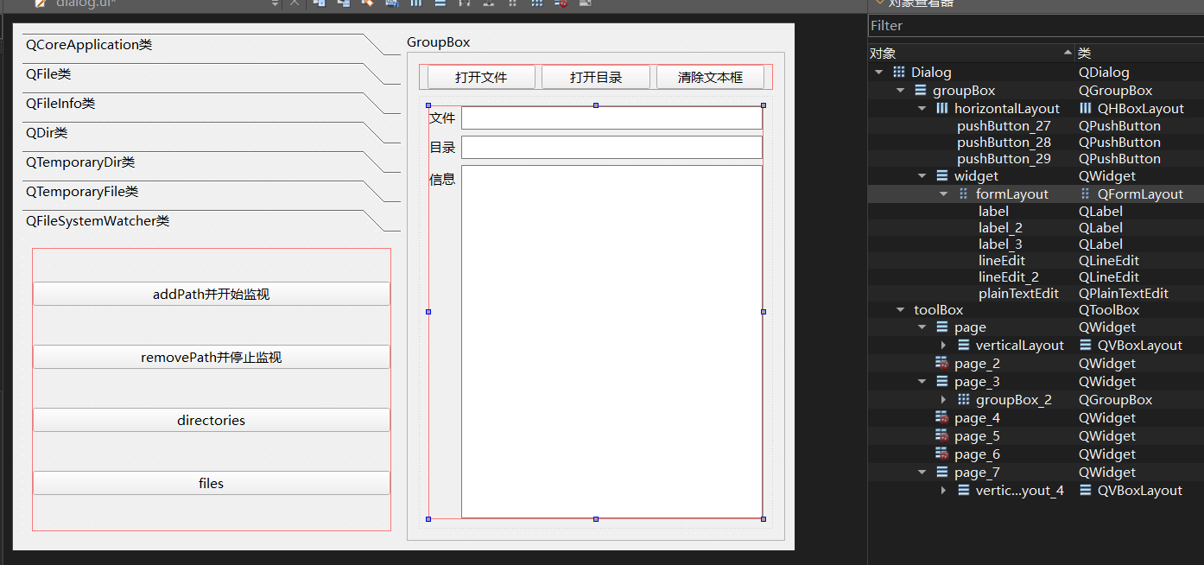Select the pushButton_28 row
The width and height of the screenshot is (1204, 565).
click(1036, 143)
